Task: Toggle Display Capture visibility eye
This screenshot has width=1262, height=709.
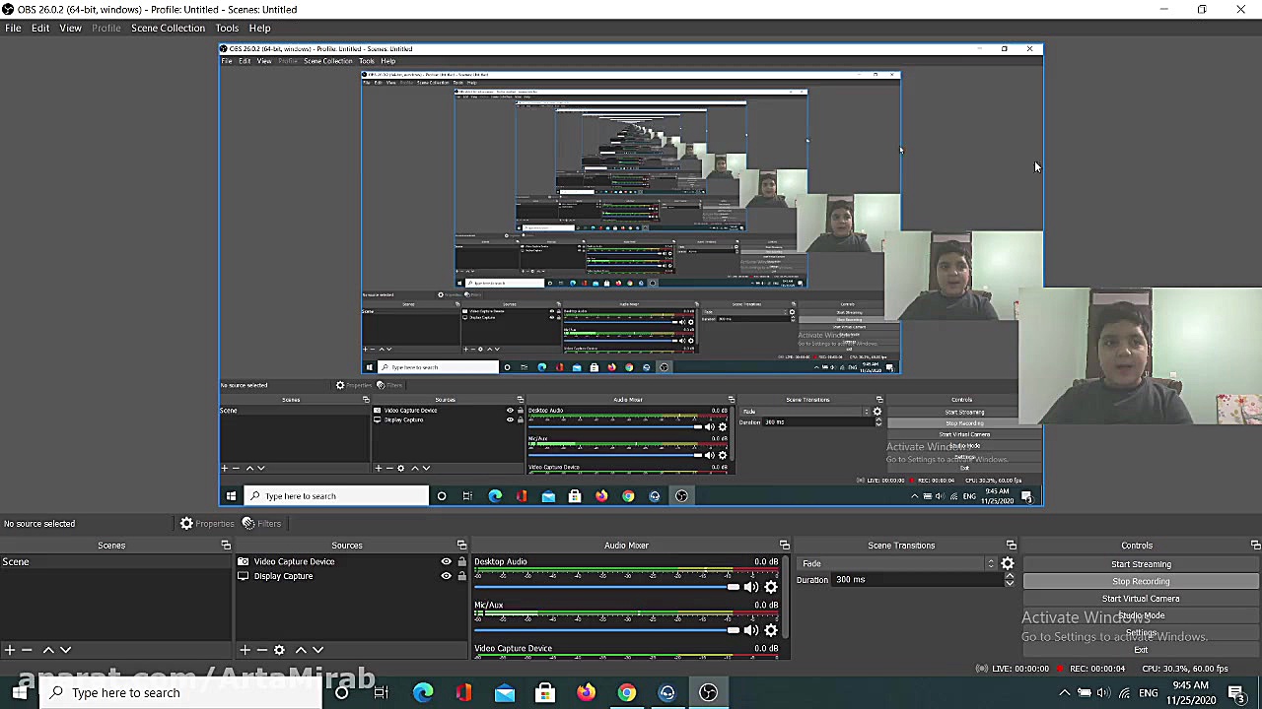Action: point(446,576)
